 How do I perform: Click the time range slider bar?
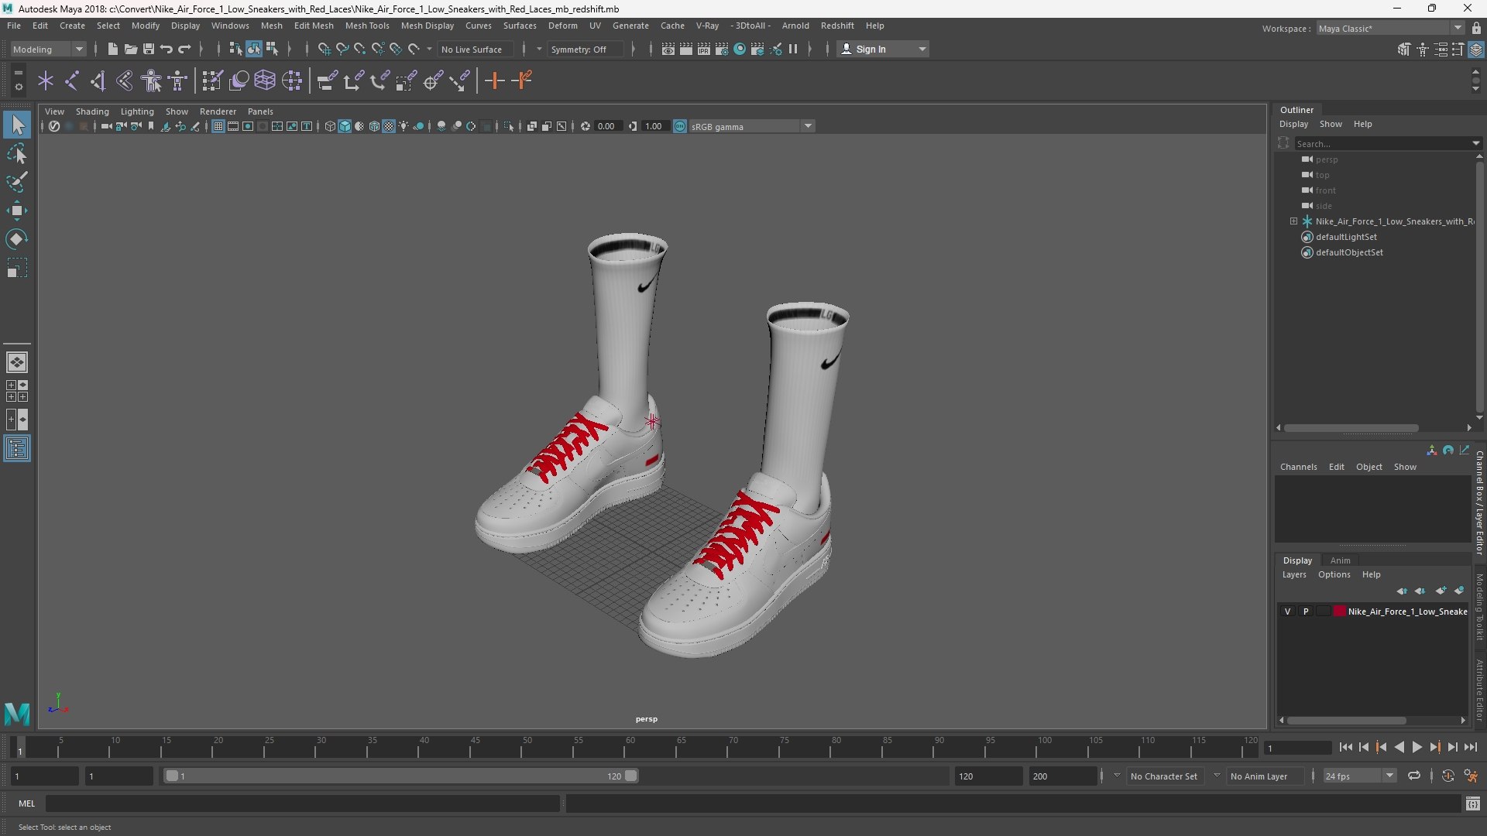point(401,776)
